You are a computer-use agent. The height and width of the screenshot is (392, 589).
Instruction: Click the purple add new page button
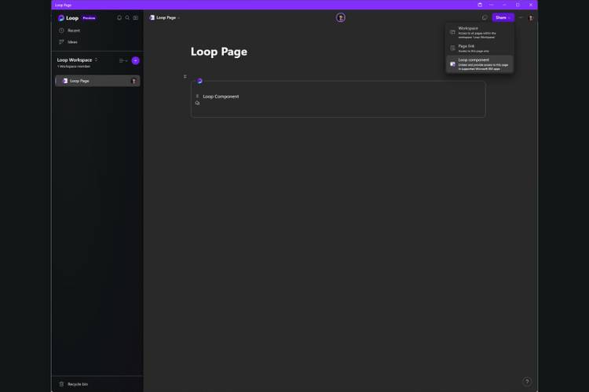pyautogui.click(x=136, y=61)
